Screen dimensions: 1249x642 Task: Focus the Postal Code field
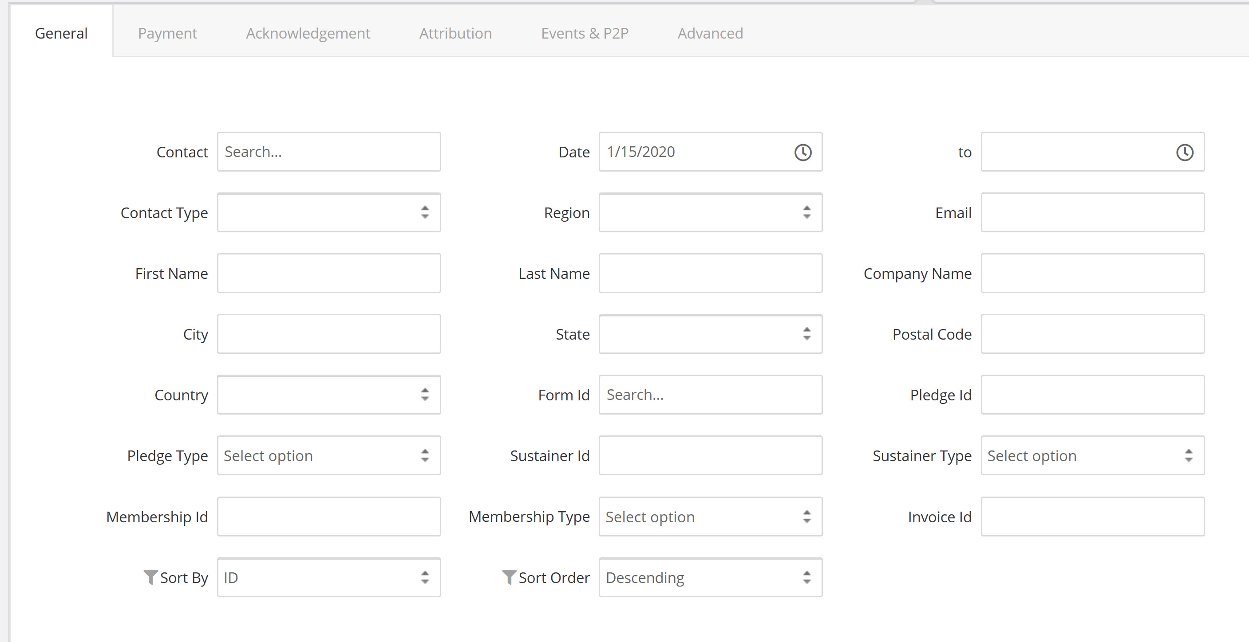(1092, 334)
